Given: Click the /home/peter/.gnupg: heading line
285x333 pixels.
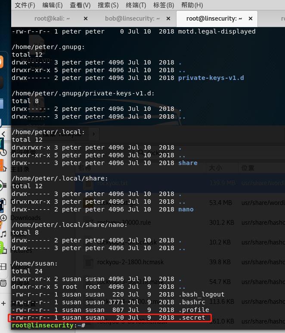Looking at the screenshot, I should (x=48, y=47).
